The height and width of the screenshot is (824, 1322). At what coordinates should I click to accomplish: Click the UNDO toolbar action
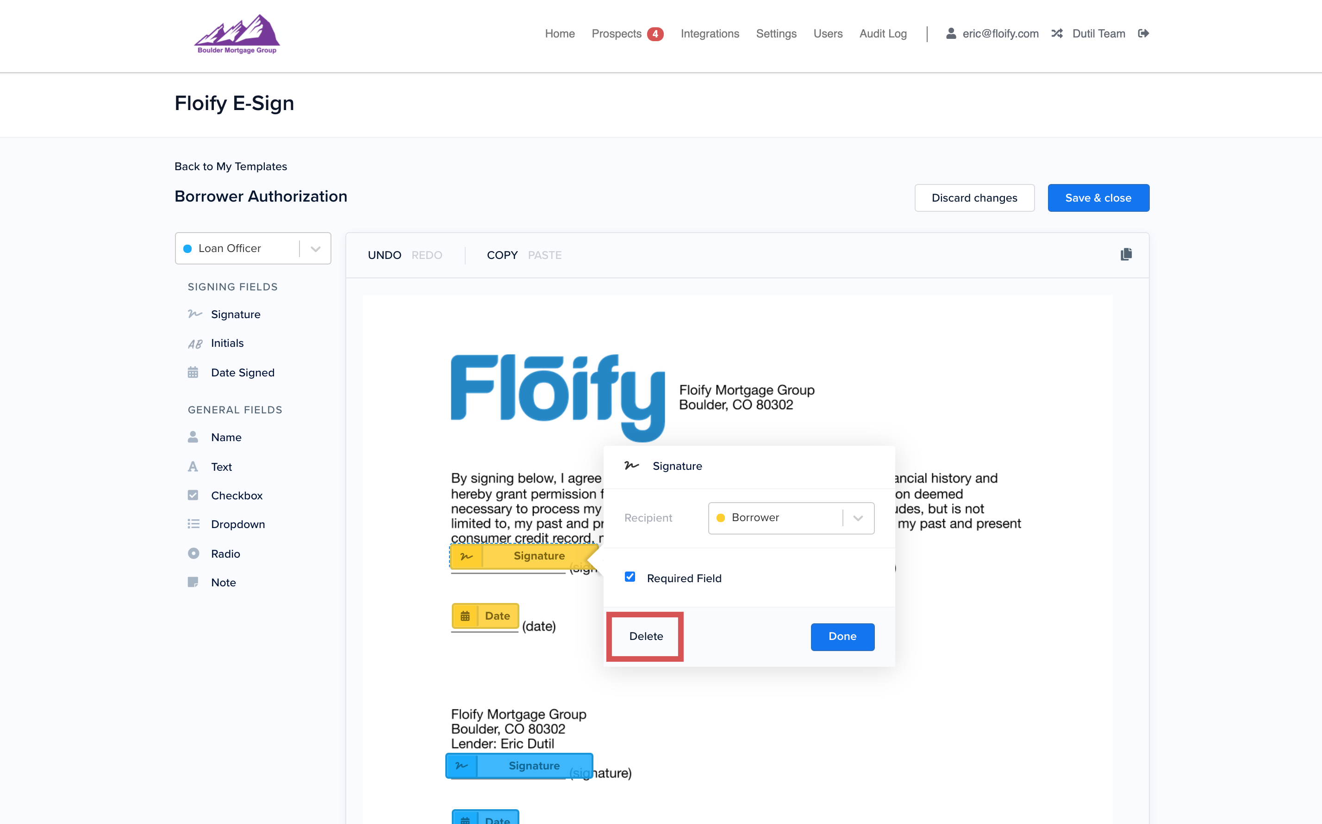(x=385, y=255)
